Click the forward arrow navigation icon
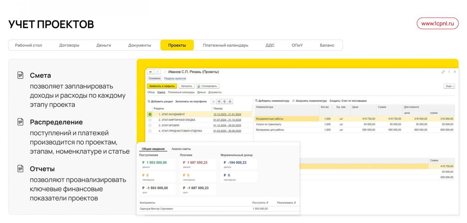This screenshot has width=467, height=223. point(158,72)
